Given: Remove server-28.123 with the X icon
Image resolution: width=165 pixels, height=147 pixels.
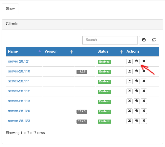Looking at the screenshot, I should click(144, 121).
